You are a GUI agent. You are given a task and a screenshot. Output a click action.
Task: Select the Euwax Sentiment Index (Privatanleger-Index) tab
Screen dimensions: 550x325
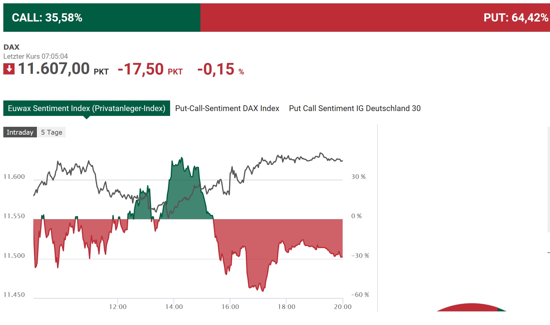coord(87,108)
